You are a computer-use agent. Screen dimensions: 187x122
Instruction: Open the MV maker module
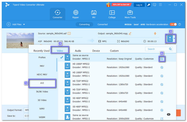point(94,14)
